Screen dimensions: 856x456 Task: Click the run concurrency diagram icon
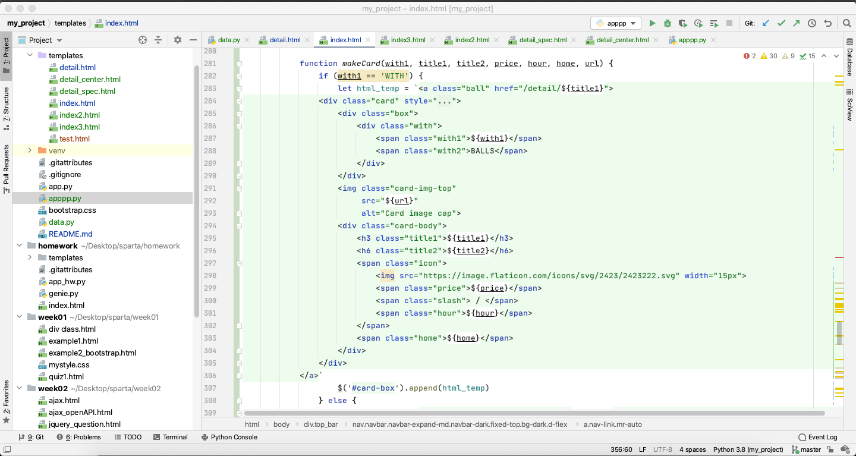(714, 23)
